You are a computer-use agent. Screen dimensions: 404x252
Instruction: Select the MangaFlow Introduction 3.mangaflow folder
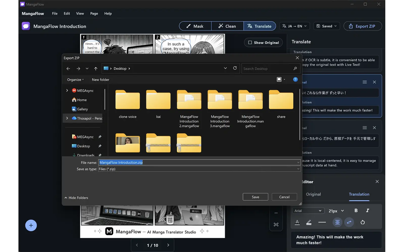pos(220,108)
